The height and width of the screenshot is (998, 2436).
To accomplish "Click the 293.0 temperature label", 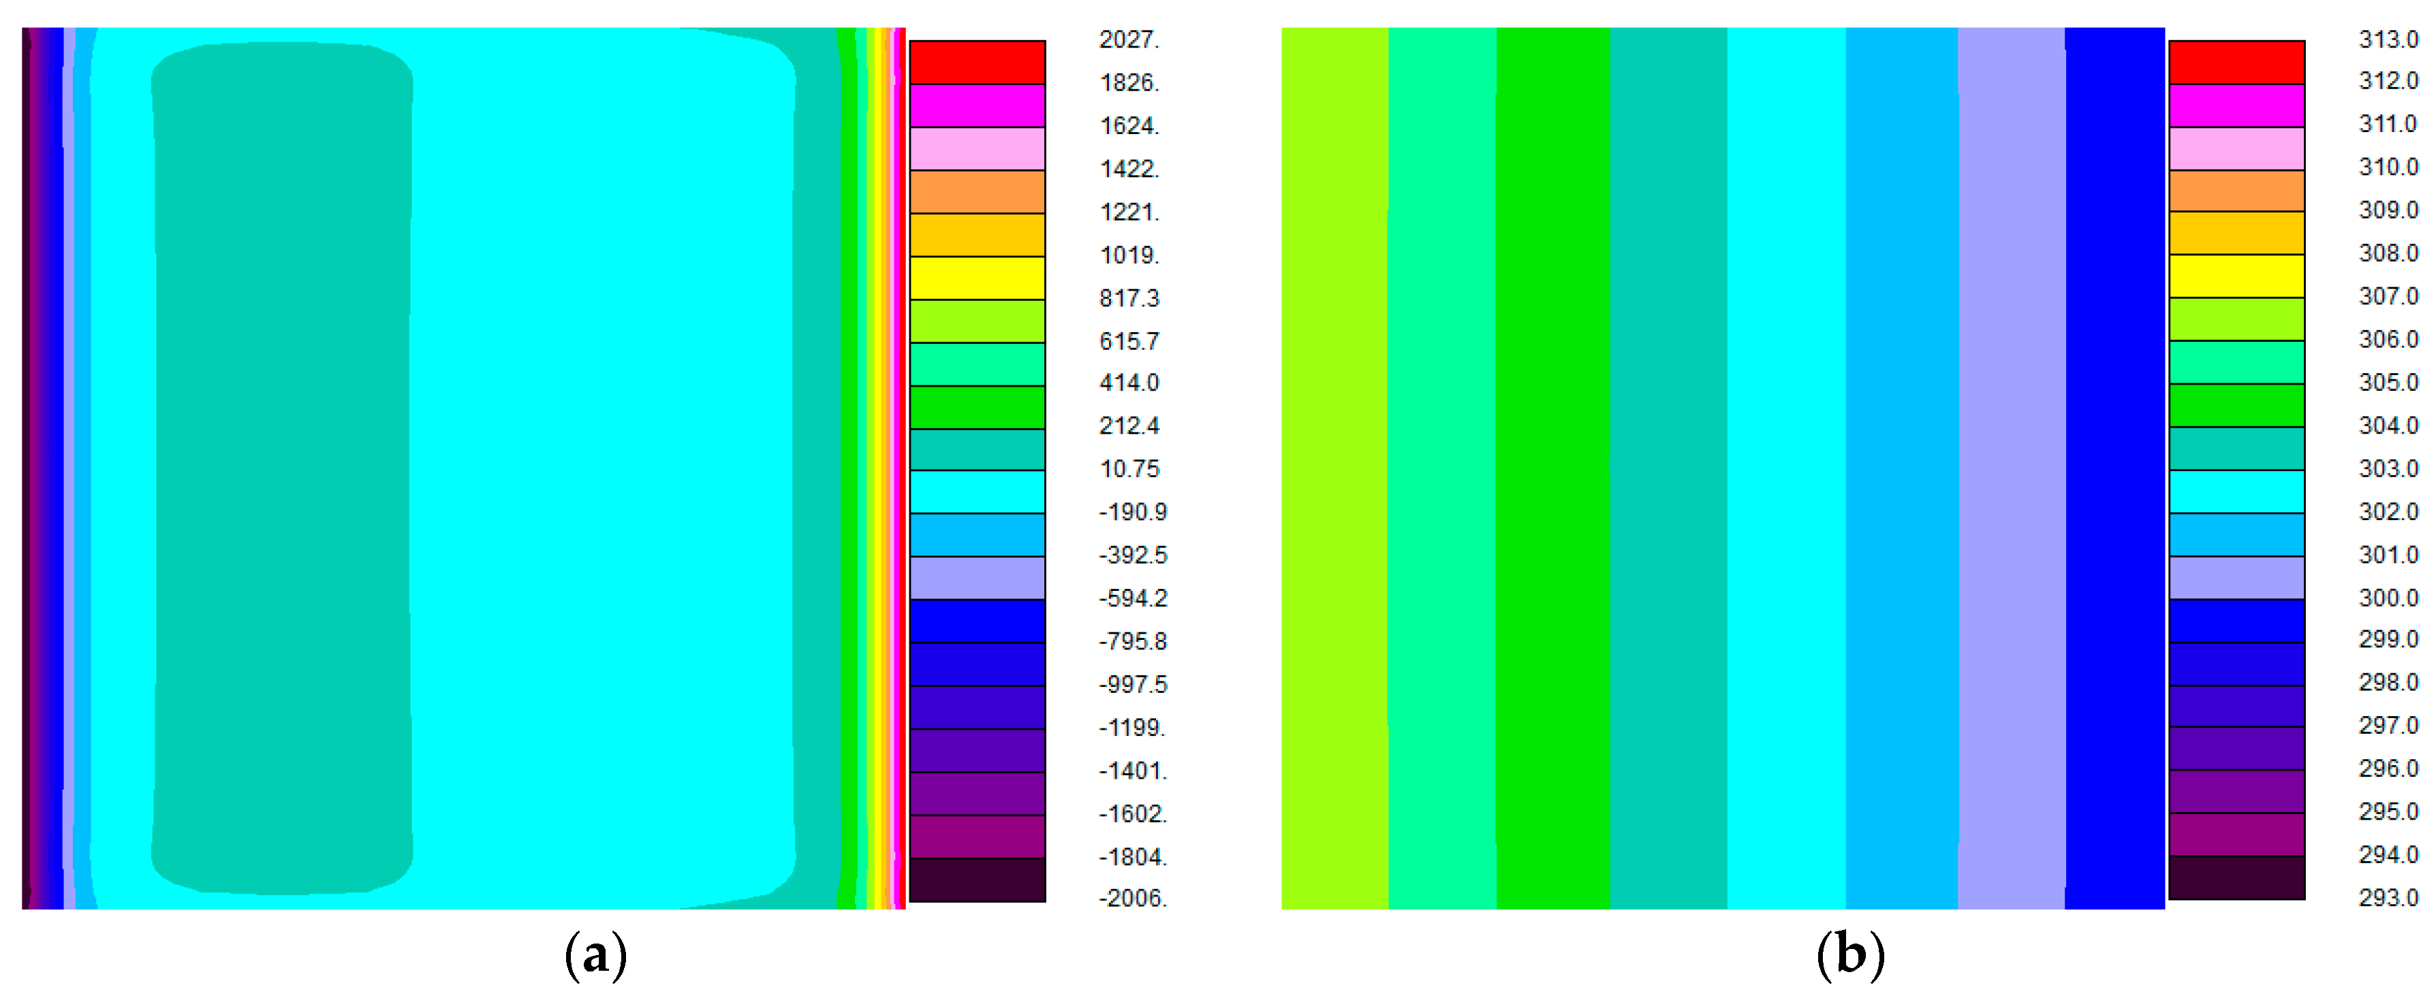I will 2388,898.
